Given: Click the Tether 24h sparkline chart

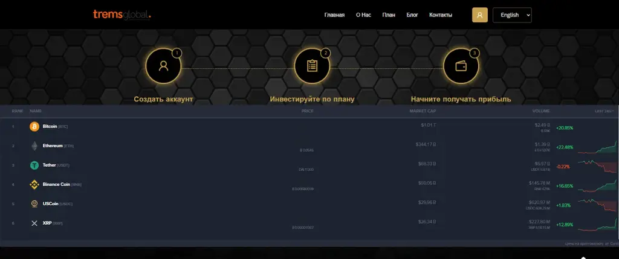Looking at the screenshot, I should [597, 167].
